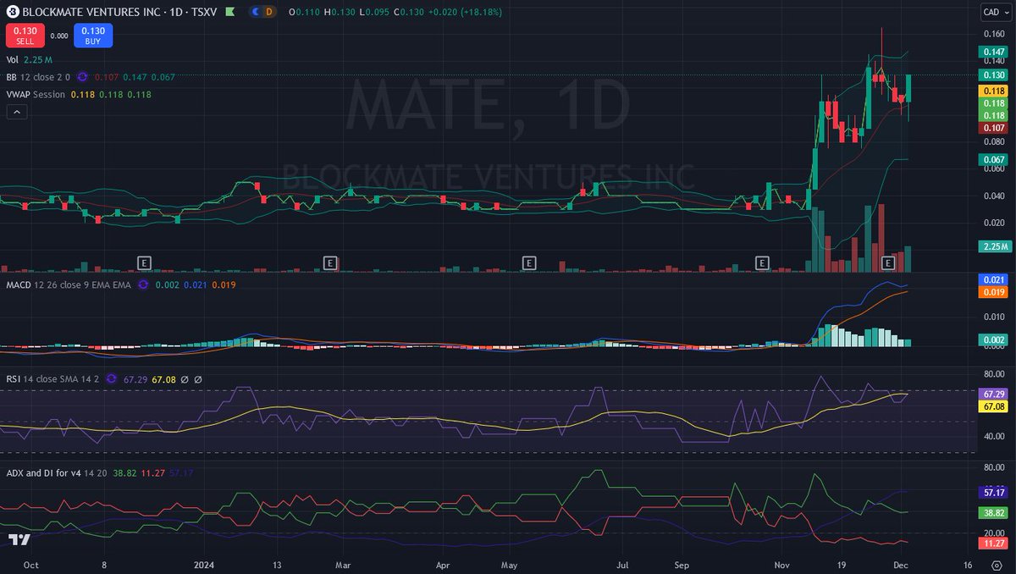Click the refresh icon beside RSI legend

point(111,380)
